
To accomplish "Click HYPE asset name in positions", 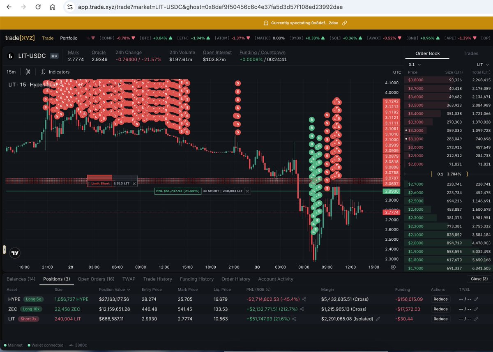I will point(14,299).
